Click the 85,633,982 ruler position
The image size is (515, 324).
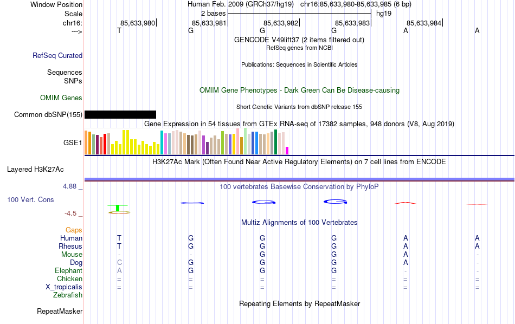click(x=281, y=23)
